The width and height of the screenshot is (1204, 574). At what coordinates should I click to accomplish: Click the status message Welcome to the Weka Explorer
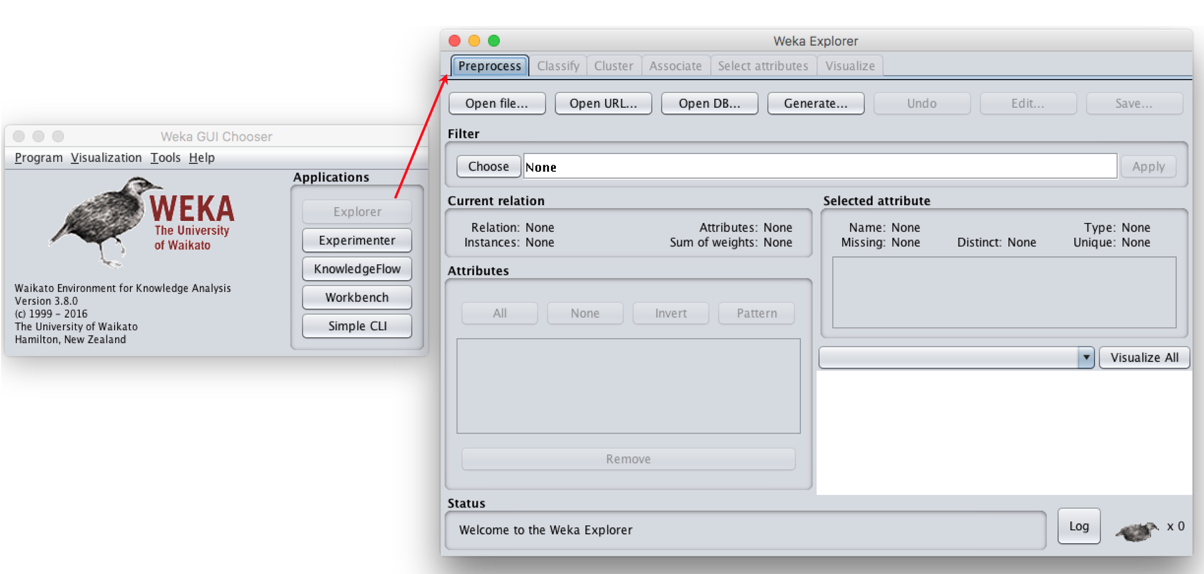pyautogui.click(x=546, y=530)
